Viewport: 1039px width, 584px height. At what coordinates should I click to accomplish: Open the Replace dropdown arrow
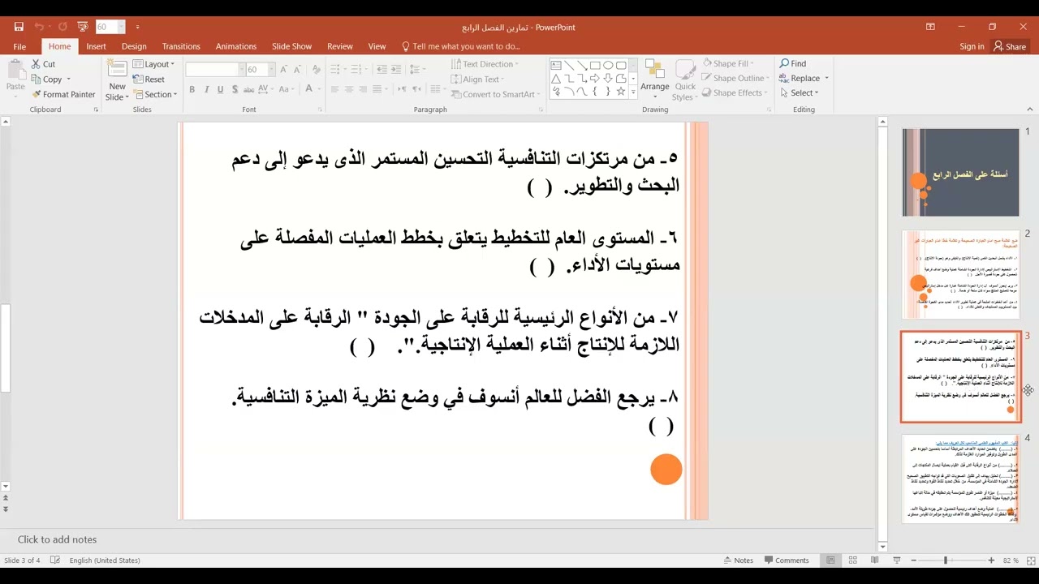(826, 78)
